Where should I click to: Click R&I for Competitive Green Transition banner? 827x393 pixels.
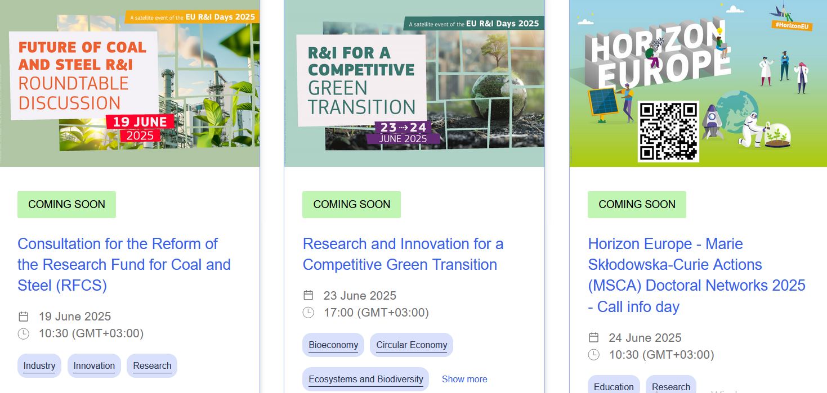(x=414, y=83)
